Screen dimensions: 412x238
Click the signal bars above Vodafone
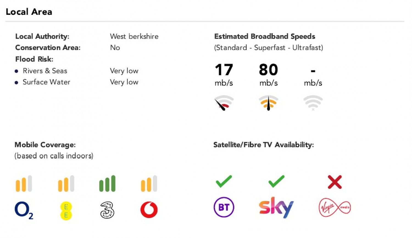149,184
